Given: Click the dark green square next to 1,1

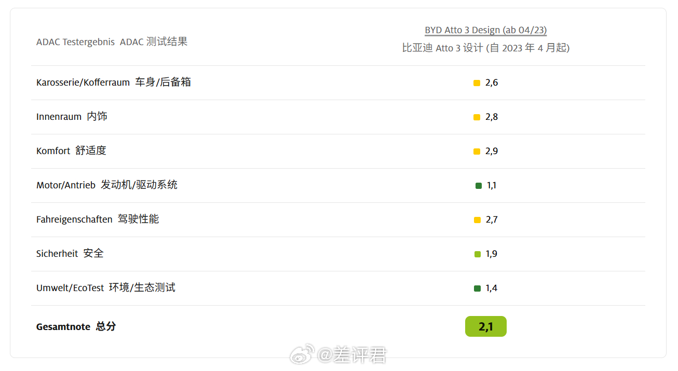Looking at the screenshot, I should click(478, 186).
